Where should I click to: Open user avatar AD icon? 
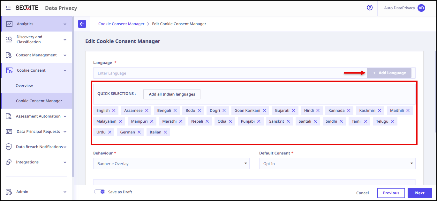click(x=421, y=8)
